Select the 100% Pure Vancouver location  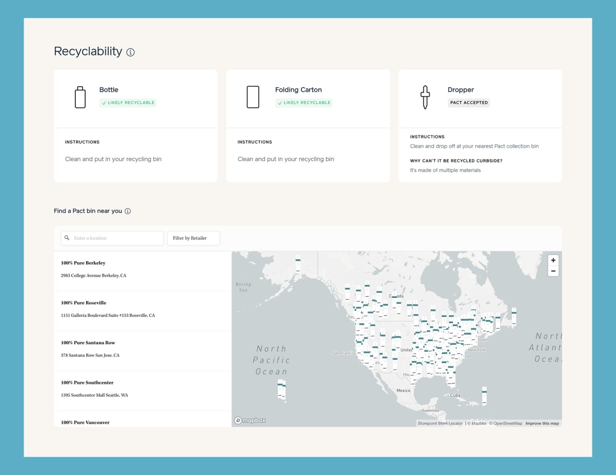pos(143,419)
